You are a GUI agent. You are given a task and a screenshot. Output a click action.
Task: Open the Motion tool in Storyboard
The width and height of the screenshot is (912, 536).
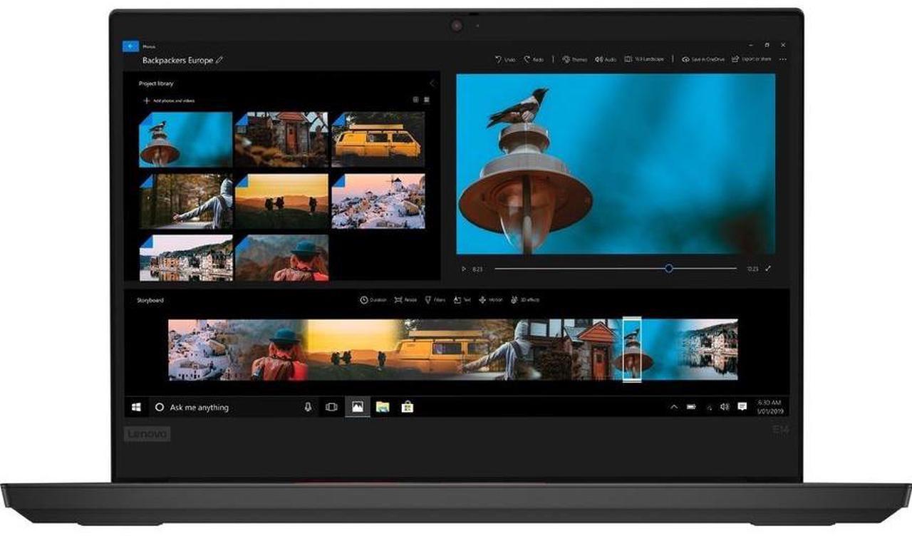click(491, 300)
